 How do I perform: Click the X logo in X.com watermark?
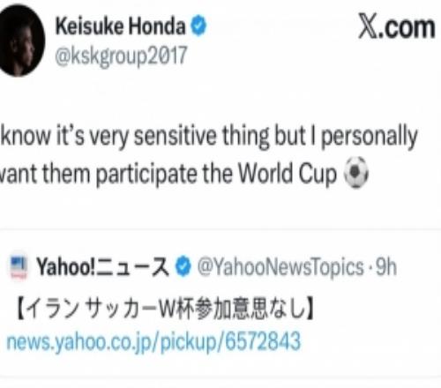coord(368,27)
